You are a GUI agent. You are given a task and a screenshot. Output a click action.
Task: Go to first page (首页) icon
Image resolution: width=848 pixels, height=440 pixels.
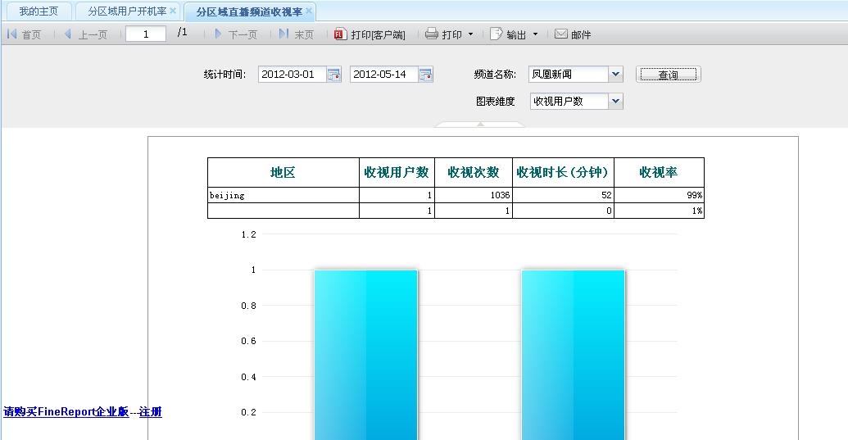click(x=12, y=34)
